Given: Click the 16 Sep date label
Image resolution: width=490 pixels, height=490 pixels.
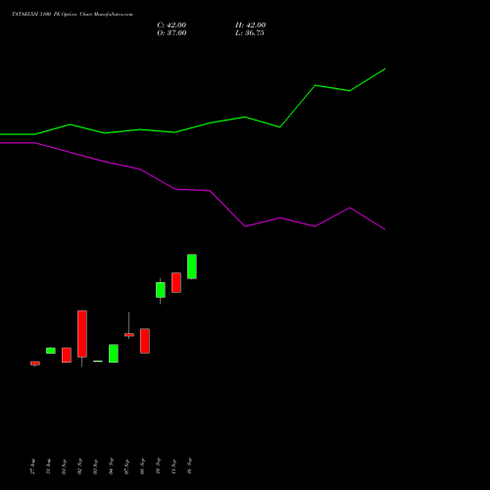Looking at the screenshot, I should (x=189, y=466).
